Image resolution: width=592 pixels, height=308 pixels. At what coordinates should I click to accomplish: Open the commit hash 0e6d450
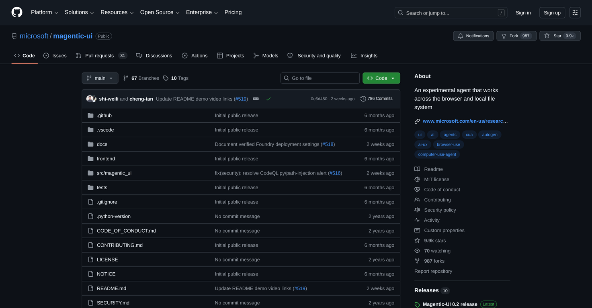pyautogui.click(x=319, y=99)
